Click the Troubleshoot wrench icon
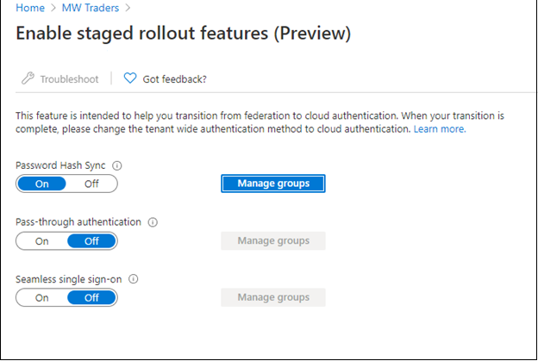 click(x=28, y=79)
